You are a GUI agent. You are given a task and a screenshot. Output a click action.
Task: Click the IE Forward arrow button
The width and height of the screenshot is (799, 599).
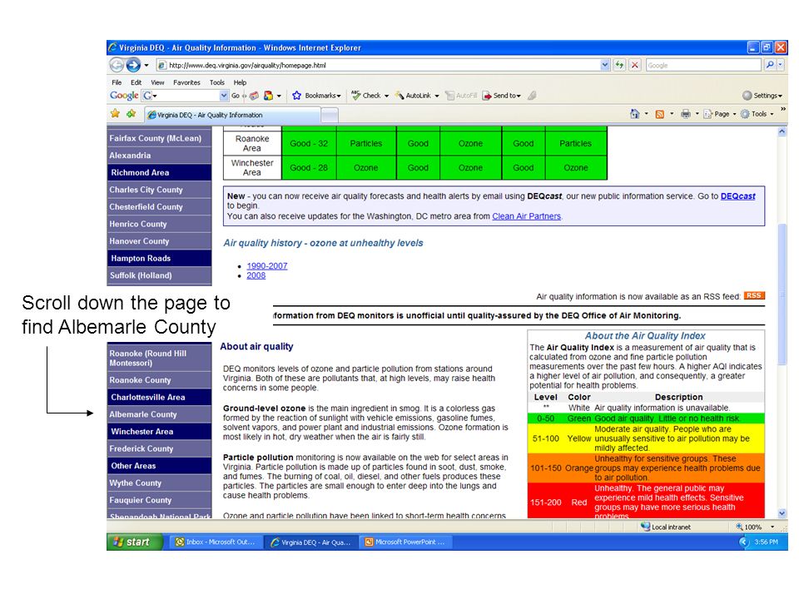133,65
